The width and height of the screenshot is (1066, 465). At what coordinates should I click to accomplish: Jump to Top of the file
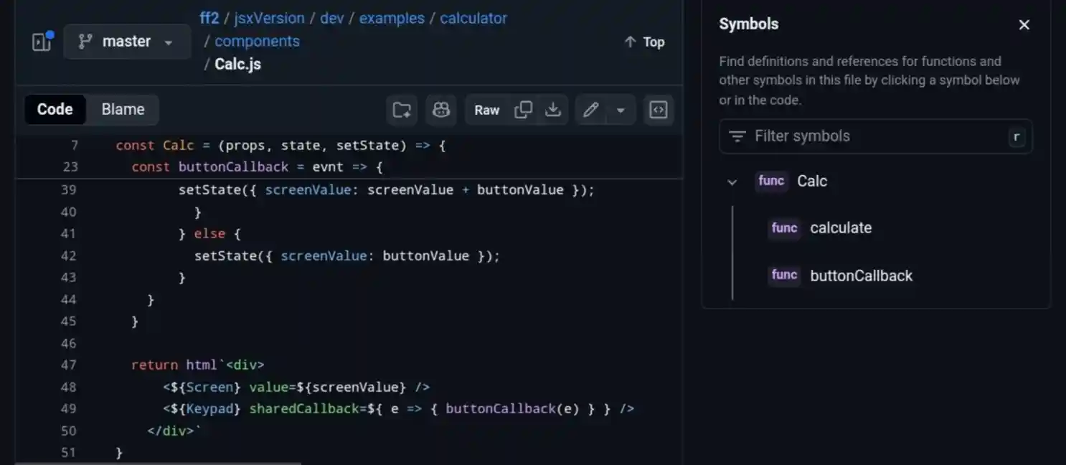click(x=643, y=42)
